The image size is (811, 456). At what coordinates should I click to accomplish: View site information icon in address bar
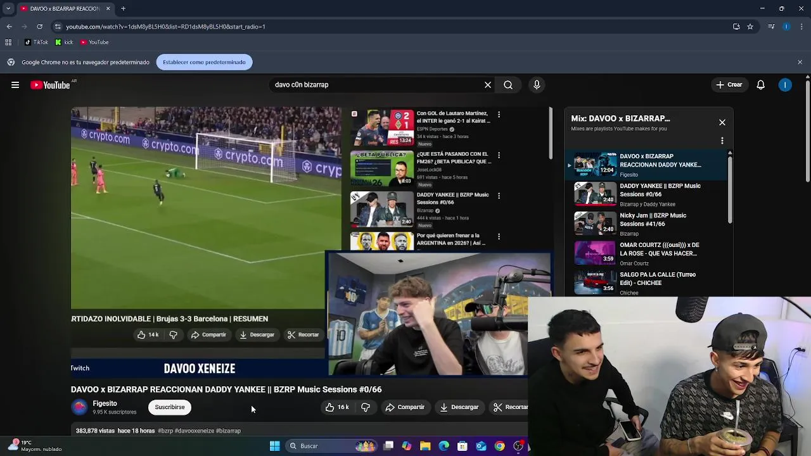(x=58, y=27)
